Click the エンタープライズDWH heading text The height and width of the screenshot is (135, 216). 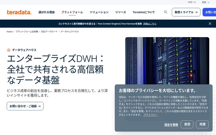[55, 69]
